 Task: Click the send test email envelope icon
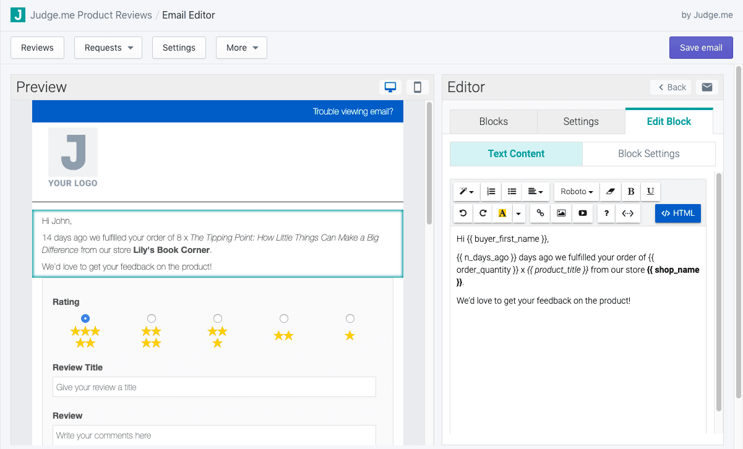tap(707, 87)
